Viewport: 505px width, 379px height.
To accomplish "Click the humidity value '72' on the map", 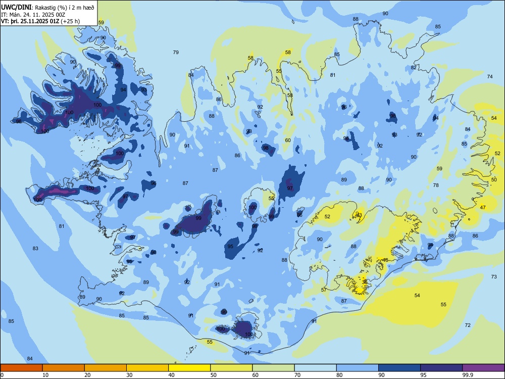I will pos(468,325).
